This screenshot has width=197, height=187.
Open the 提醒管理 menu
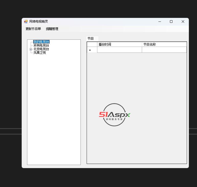pyautogui.click(x=52, y=29)
